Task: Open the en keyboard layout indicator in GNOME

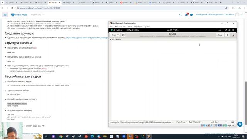Action: click(220, 30)
